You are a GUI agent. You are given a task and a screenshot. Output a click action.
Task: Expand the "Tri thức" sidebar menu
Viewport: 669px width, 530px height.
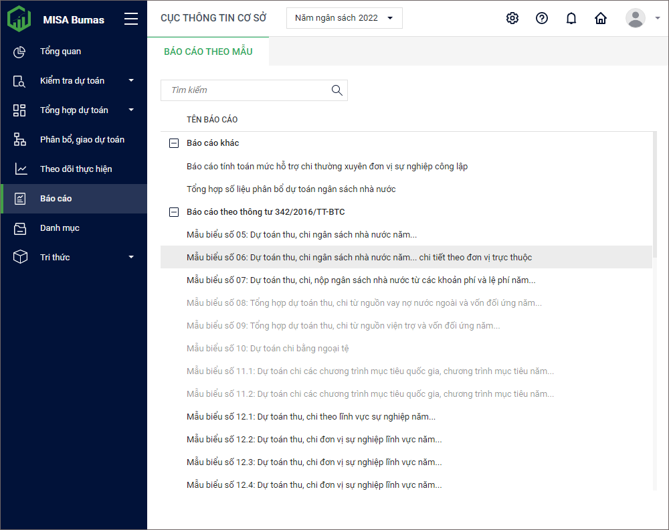click(131, 258)
